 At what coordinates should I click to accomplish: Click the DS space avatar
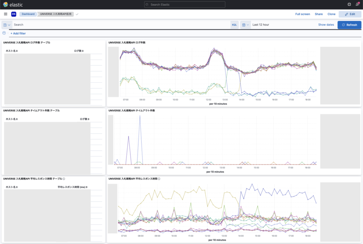[x=14, y=14]
